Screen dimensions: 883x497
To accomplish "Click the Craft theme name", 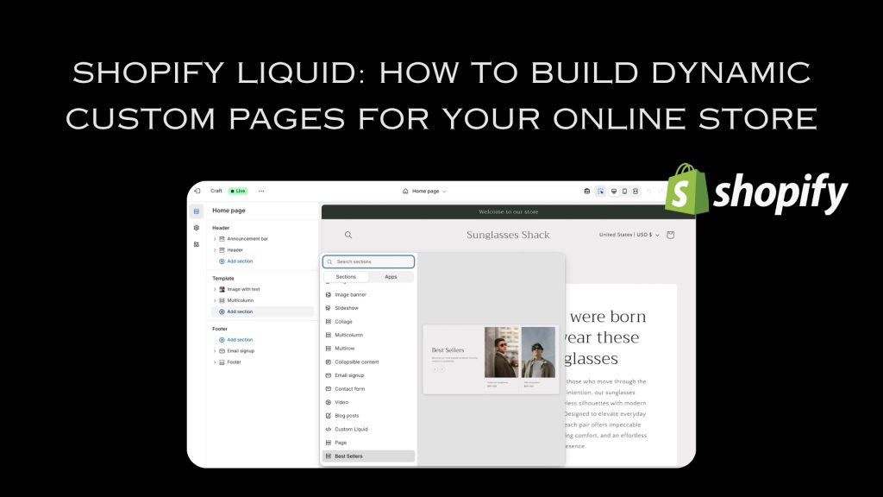I will pyautogui.click(x=216, y=191).
